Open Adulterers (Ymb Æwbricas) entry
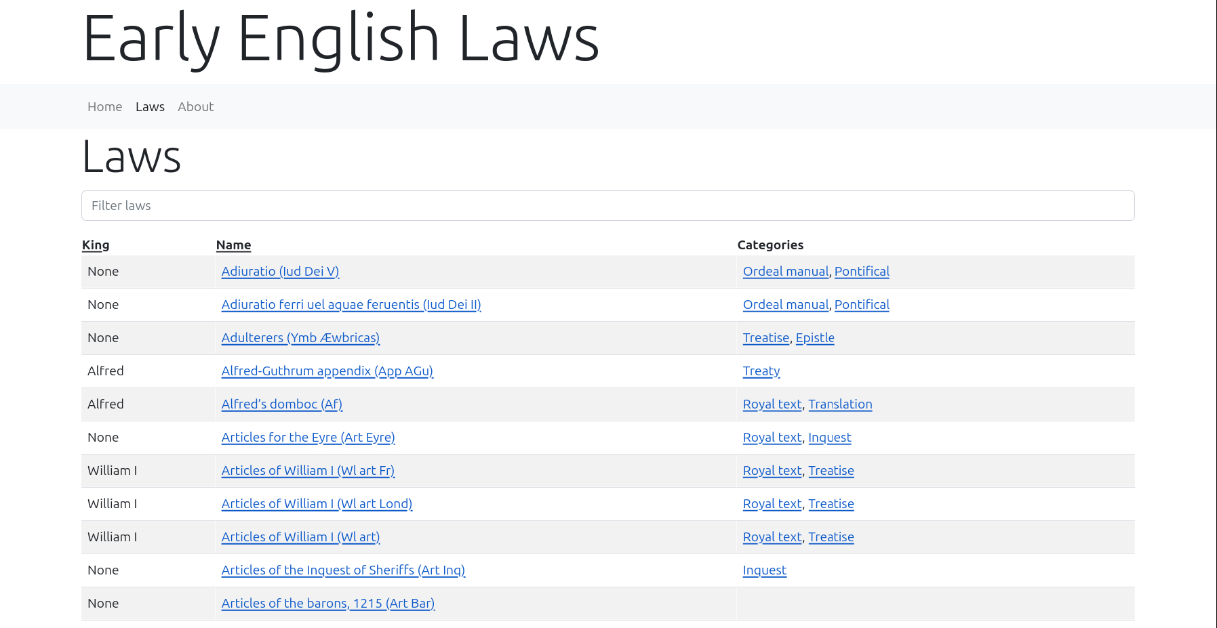The image size is (1217, 628). coord(300,338)
